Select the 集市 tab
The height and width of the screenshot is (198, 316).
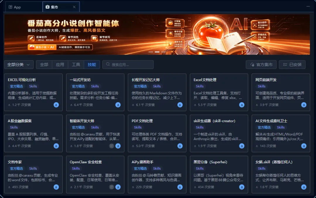click(x=61, y=7)
